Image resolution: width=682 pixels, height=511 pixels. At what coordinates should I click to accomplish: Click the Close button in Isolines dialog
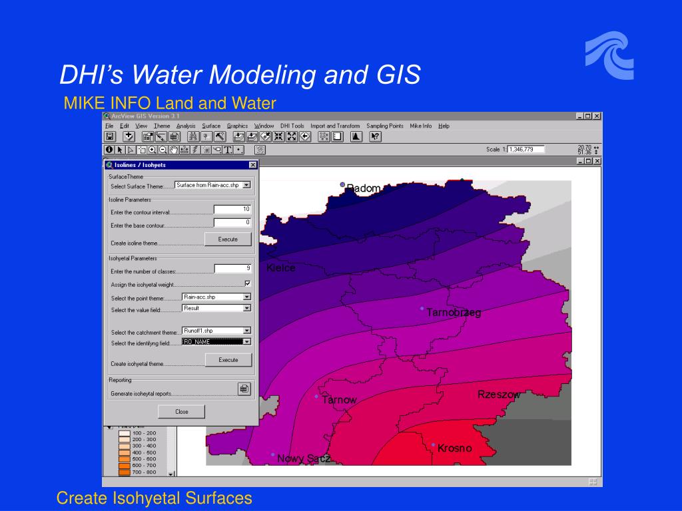[x=181, y=411]
